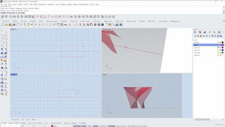Create a new file from standard toolbar
Image resolution: width=225 pixels, height=127 pixels.
click(x=2, y=25)
